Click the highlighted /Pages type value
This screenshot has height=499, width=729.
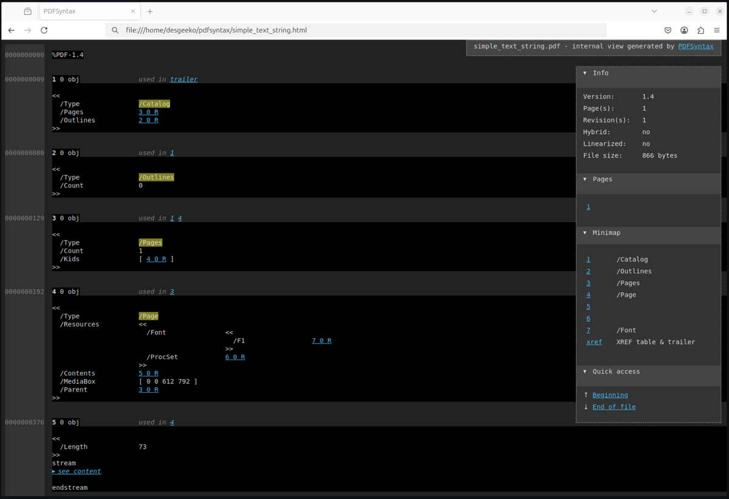151,242
